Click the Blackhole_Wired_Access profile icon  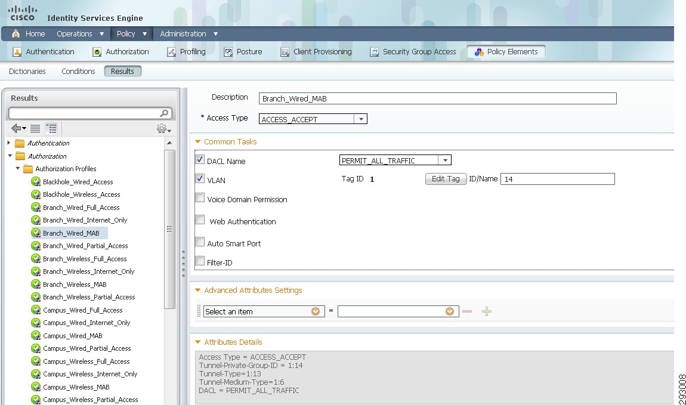[x=36, y=181]
